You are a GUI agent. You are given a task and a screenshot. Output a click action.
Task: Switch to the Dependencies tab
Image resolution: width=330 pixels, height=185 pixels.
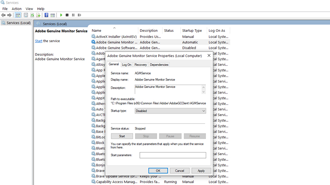click(159, 65)
